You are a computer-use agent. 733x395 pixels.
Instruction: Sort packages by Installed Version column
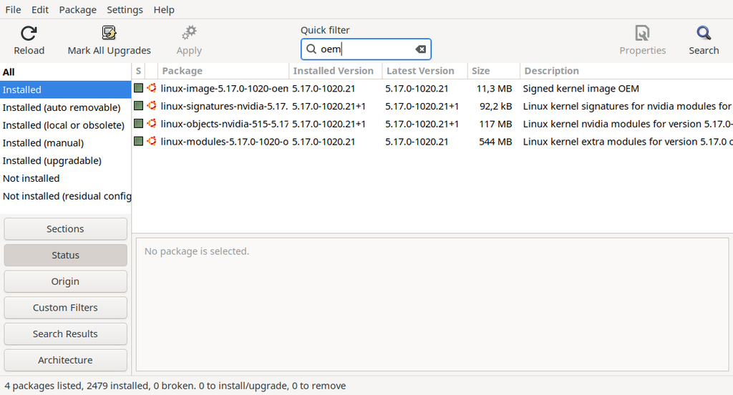(x=334, y=71)
